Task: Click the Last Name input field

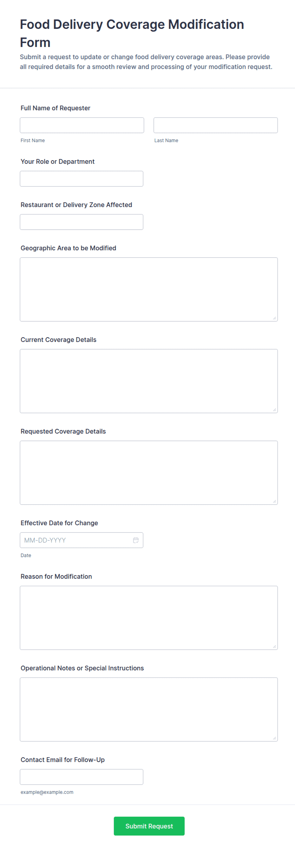Action: 215,125
